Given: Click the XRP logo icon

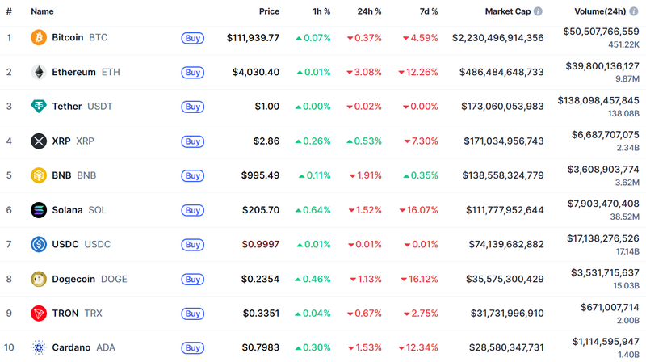Looking at the screenshot, I should coord(39,141).
